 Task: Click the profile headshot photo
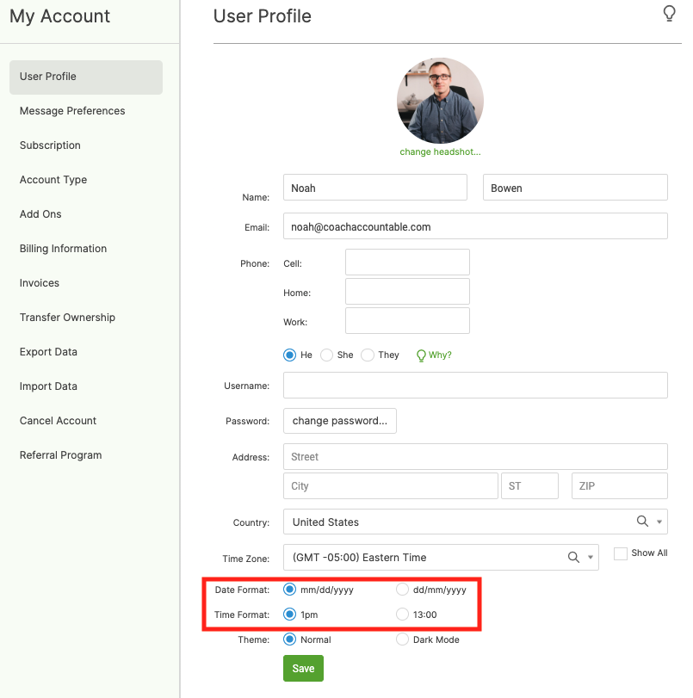tap(440, 101)
